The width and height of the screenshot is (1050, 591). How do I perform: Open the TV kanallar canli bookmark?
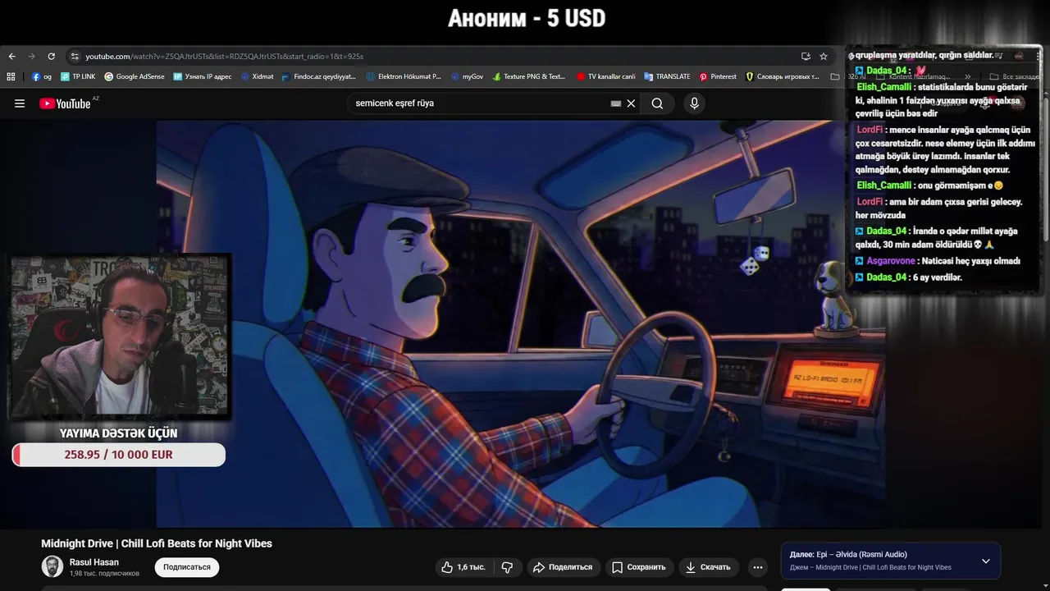click(x=606, y=76)
